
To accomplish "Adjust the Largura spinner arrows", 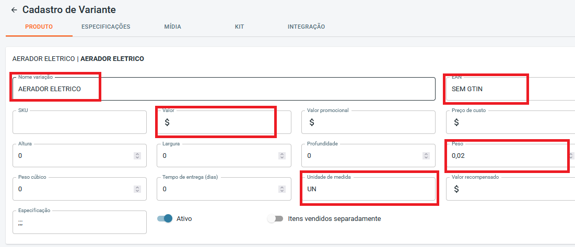I will point(281,156).
